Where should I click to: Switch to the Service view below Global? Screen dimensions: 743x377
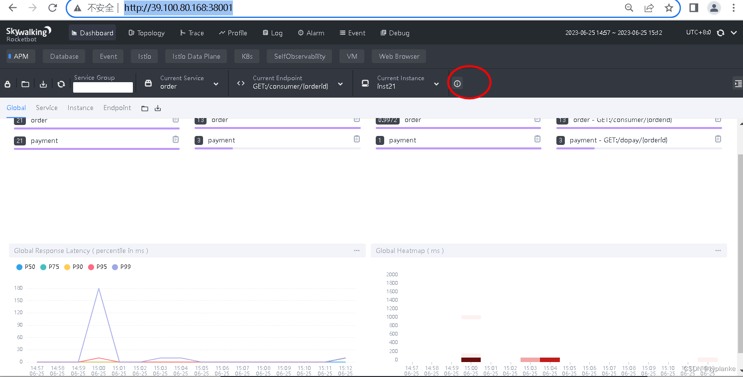tap(46, 108)
